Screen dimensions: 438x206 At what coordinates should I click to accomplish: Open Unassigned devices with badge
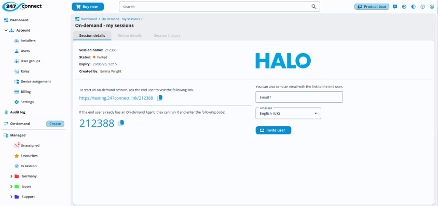(30, 145)
